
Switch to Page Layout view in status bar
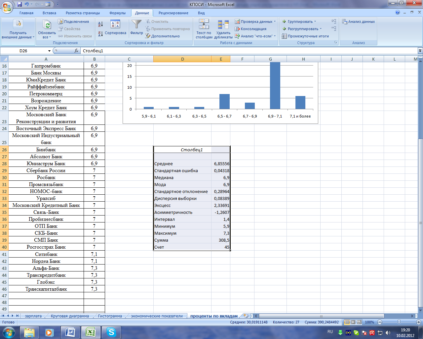click(x=353, y=322)
